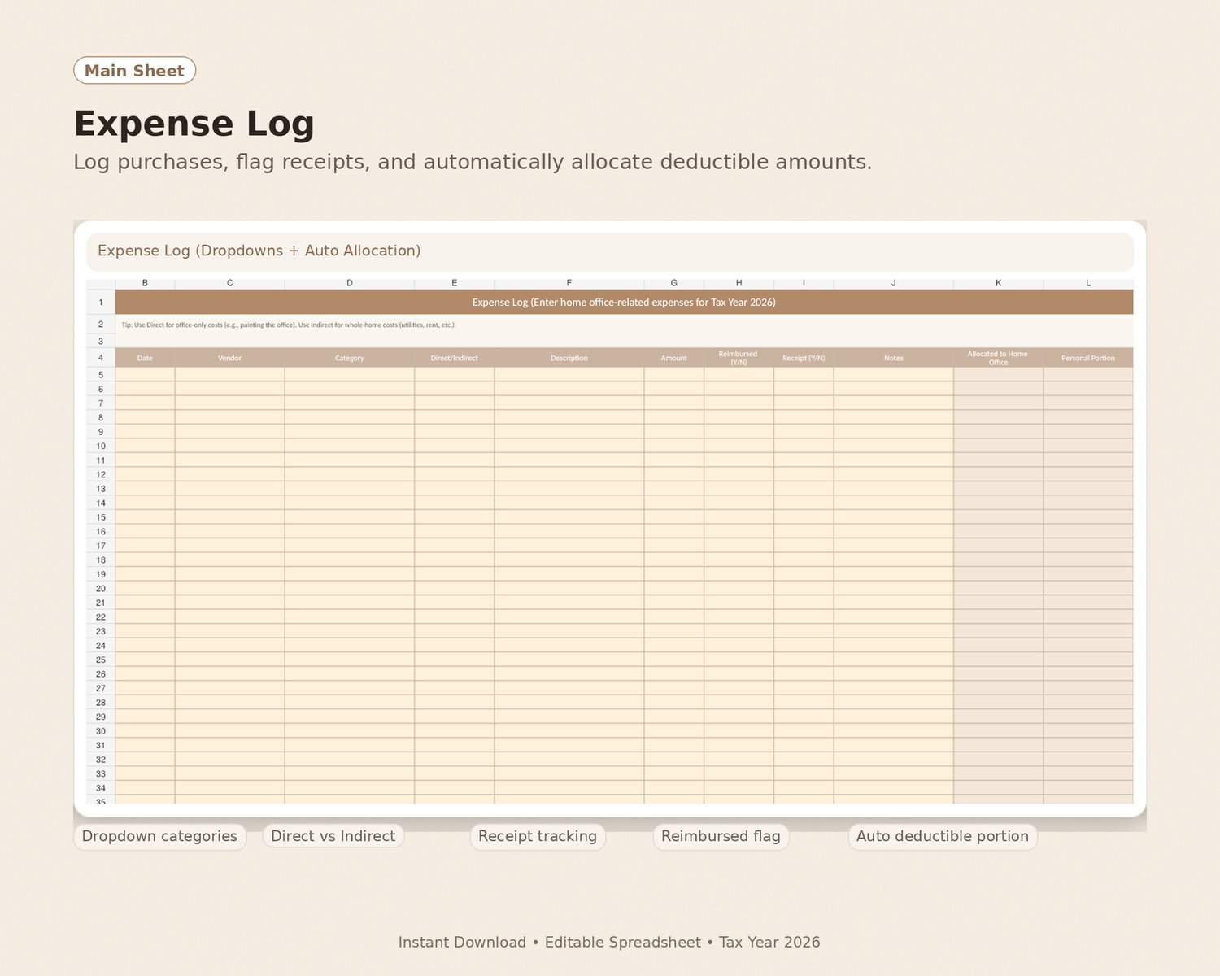This screenshot has width=1220, height=976.
Task: Select column F header
Action: [569, 283]
